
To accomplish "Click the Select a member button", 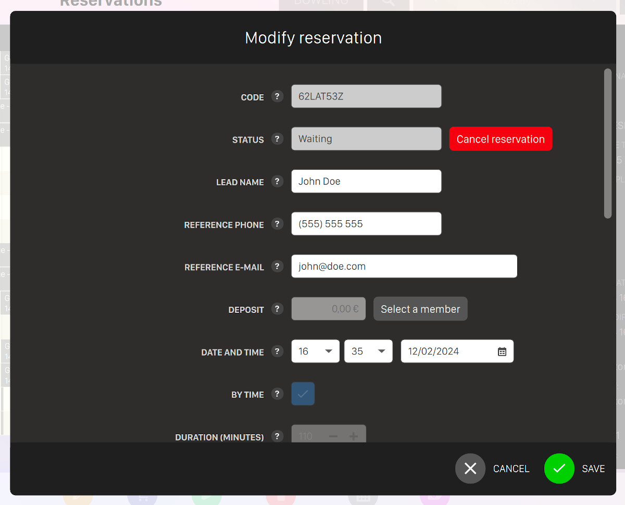I will click(x=420, y=309).
